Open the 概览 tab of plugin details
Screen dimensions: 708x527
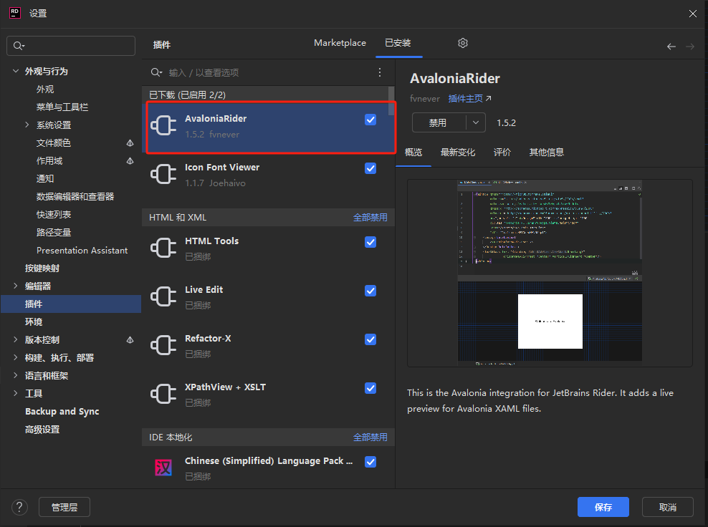tap(413, 153)
